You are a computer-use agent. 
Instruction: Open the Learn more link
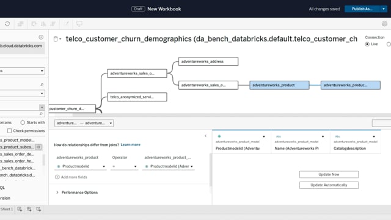130,145
